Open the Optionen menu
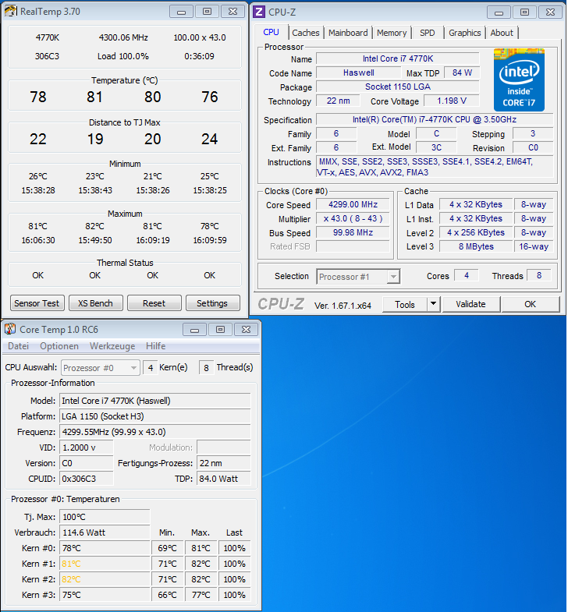The width and height of the screenshot is (568, 612). (59, 346)
